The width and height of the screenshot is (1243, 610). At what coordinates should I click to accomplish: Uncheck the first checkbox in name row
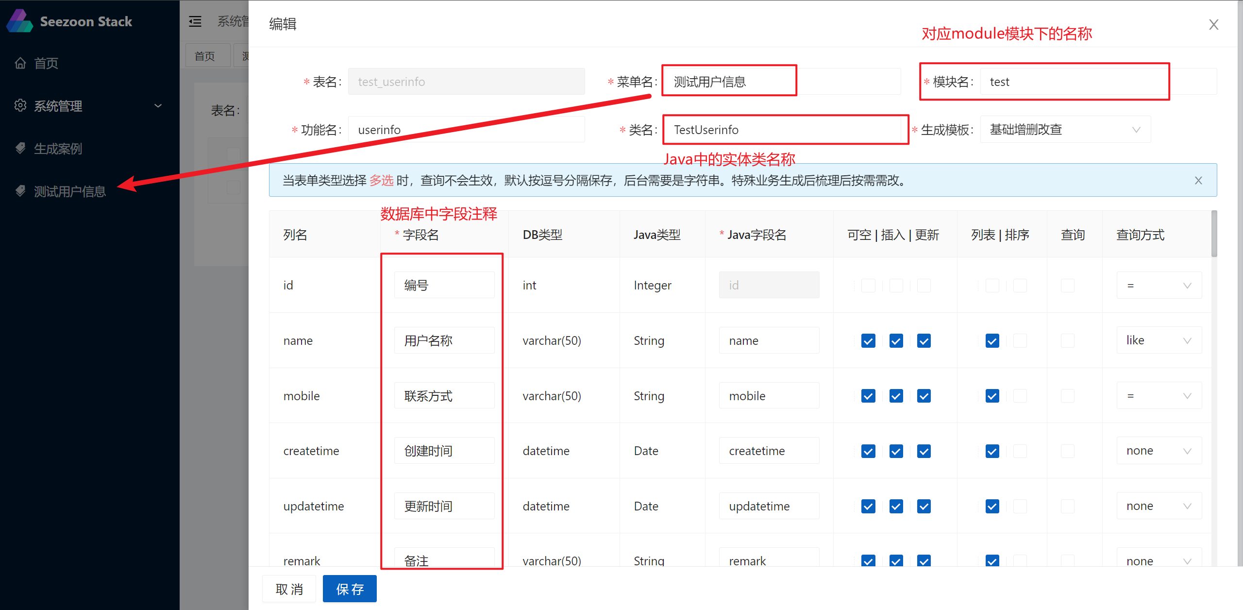pos(868,341)
